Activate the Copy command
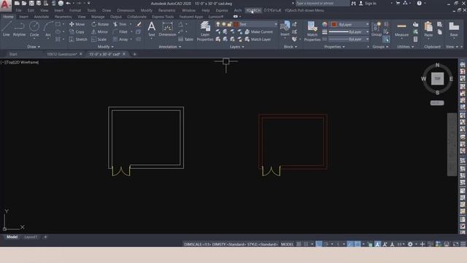 tap(77, 31)
